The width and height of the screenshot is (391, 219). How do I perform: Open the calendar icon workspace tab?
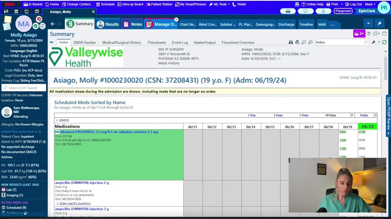(16, 12)
